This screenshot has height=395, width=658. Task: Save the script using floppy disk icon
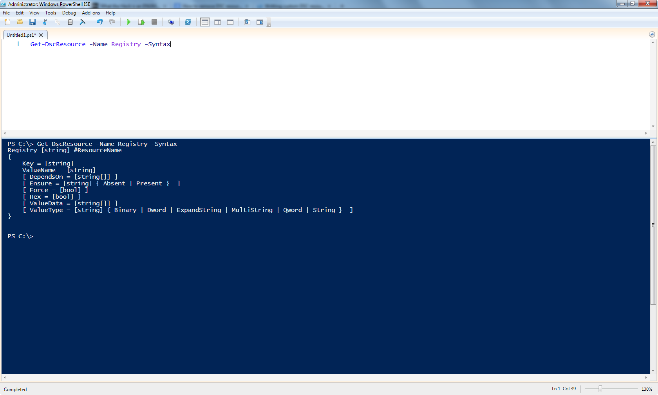(33, 22)
